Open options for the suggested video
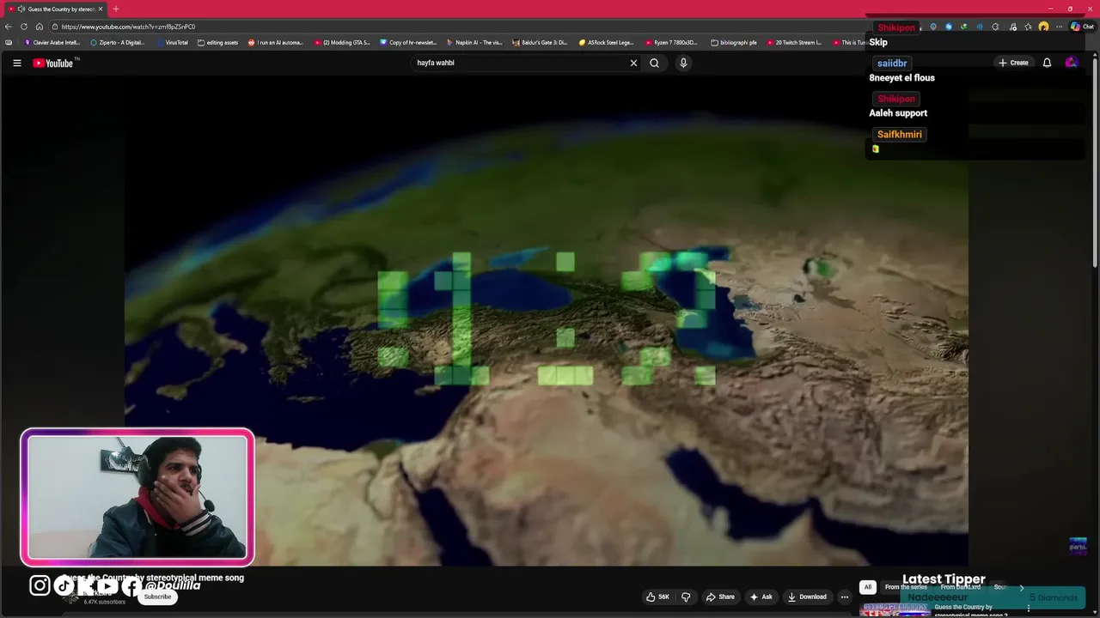Image resolution: width=1100 pixels, height=618 pixels. (1028, 608)
